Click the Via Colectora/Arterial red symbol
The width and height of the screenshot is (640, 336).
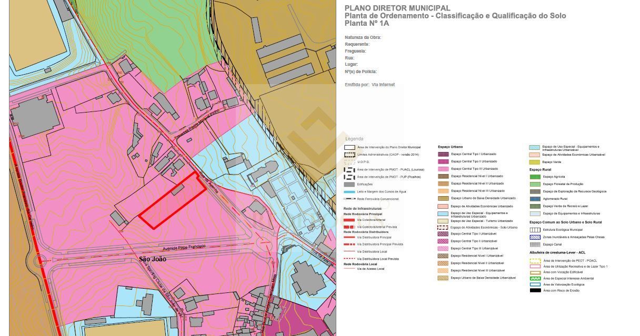pyautogui.click(x=349, y=220)
